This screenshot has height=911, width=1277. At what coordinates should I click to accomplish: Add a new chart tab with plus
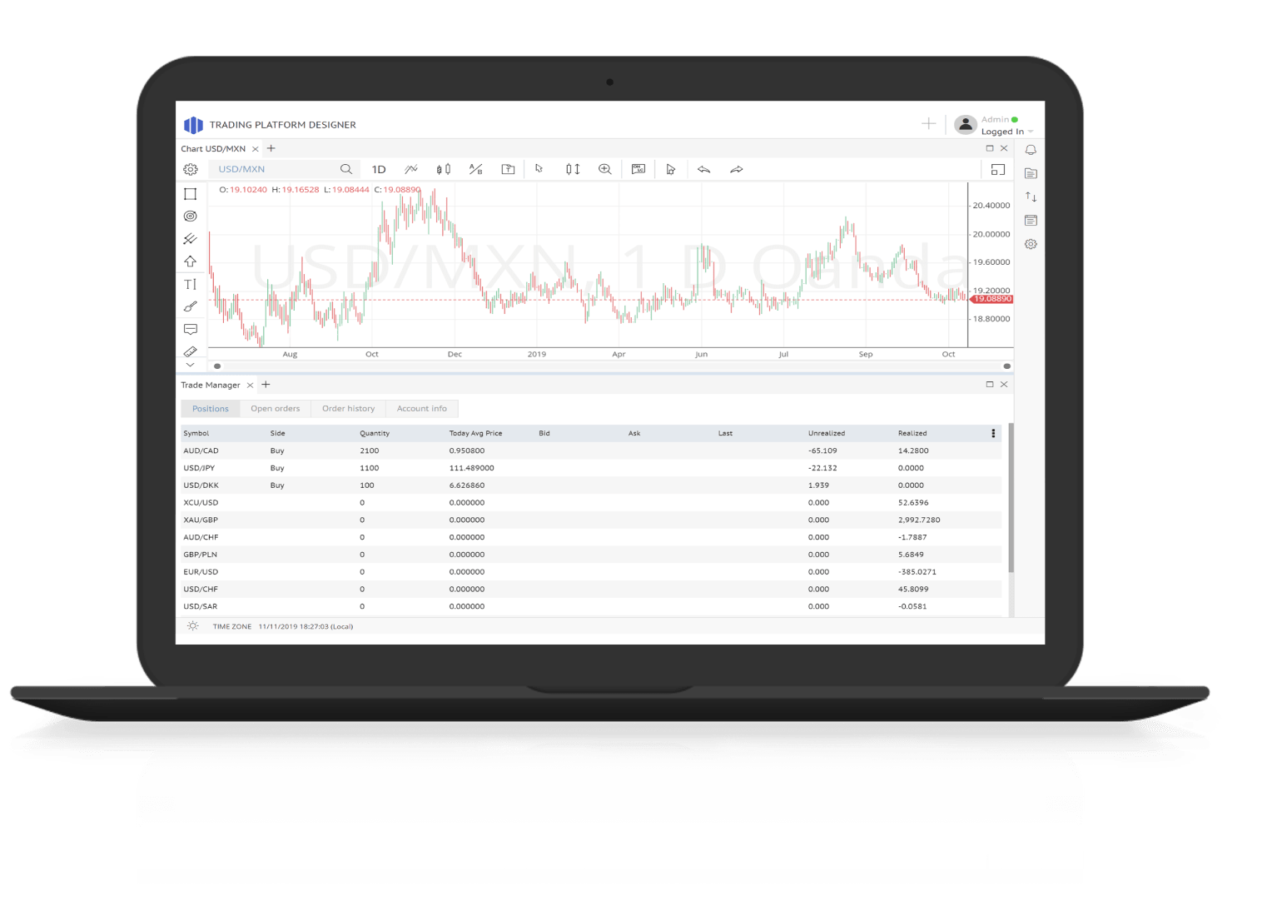click(271, 148)
